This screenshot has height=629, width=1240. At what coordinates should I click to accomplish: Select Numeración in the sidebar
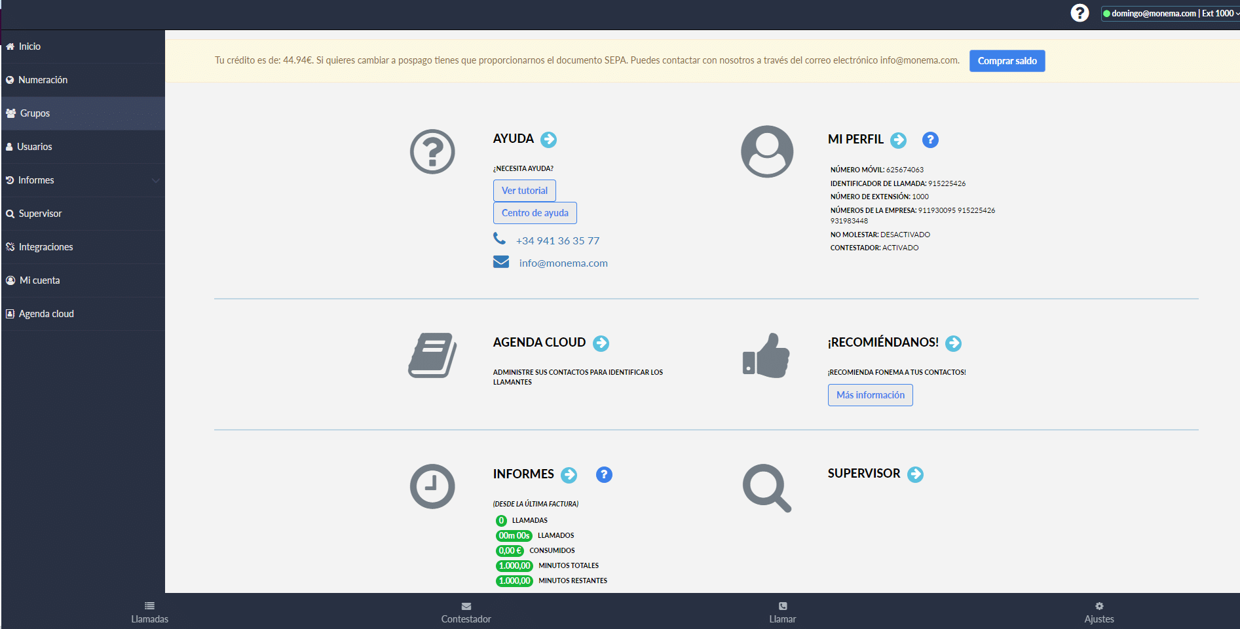click(x=43, y=80)
